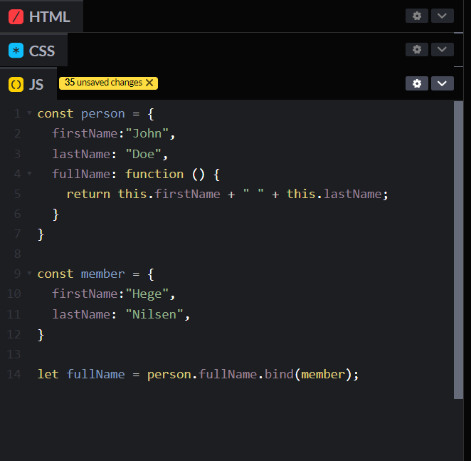Image resolution: width=471 pixels, height=461 pixels.
Task: Collapse the member object fold arrow
Action: click(29, 274)
